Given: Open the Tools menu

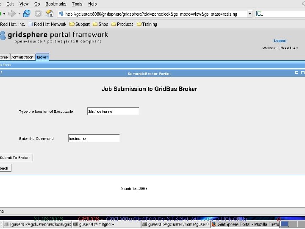Looking at the screenshot, I should tap(77, 4).
